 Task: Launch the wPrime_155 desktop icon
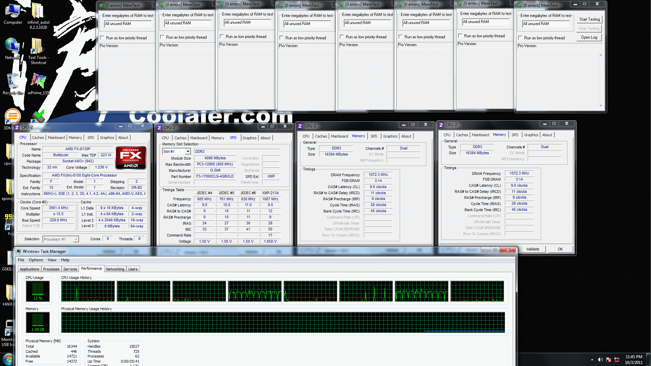click(x=38, y=84)
